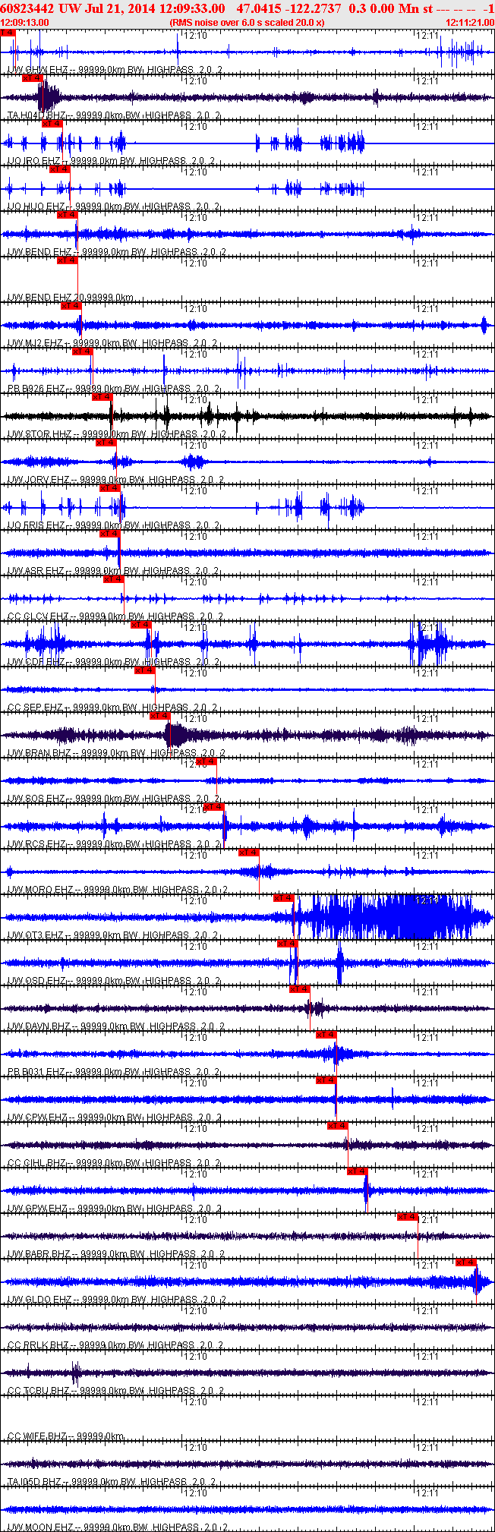Select the 'UW BEND EHZ 20' label
495x1532 pixels.
[71, 298]
